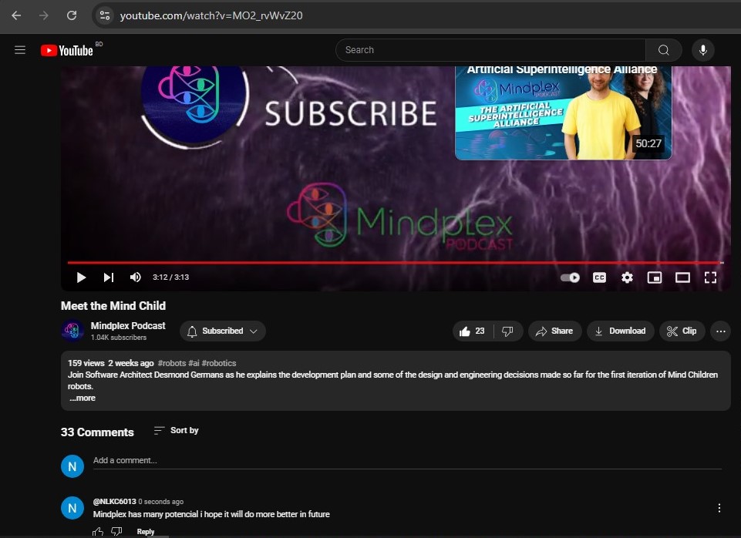Switch to theater mode
Image resolution: width=741 pixels, height=538 pixels.
(x=682, y=277)
